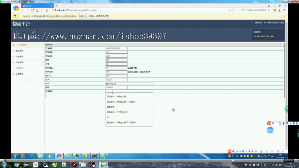
Task: Click the 地址 input field
Action: click(129, 83)
